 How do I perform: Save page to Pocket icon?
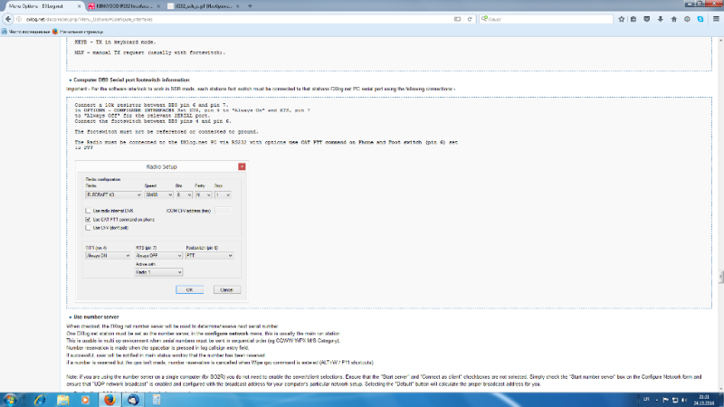[x=647, y=19]
